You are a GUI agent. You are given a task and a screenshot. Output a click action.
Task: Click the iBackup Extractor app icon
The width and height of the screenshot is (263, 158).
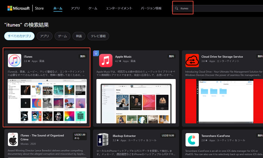[103, 139]
